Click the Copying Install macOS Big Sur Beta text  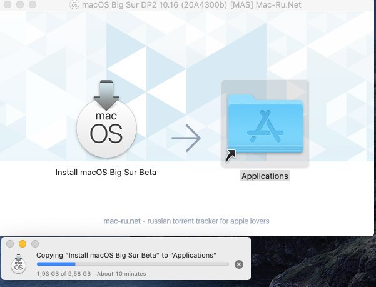pos(126,255)
